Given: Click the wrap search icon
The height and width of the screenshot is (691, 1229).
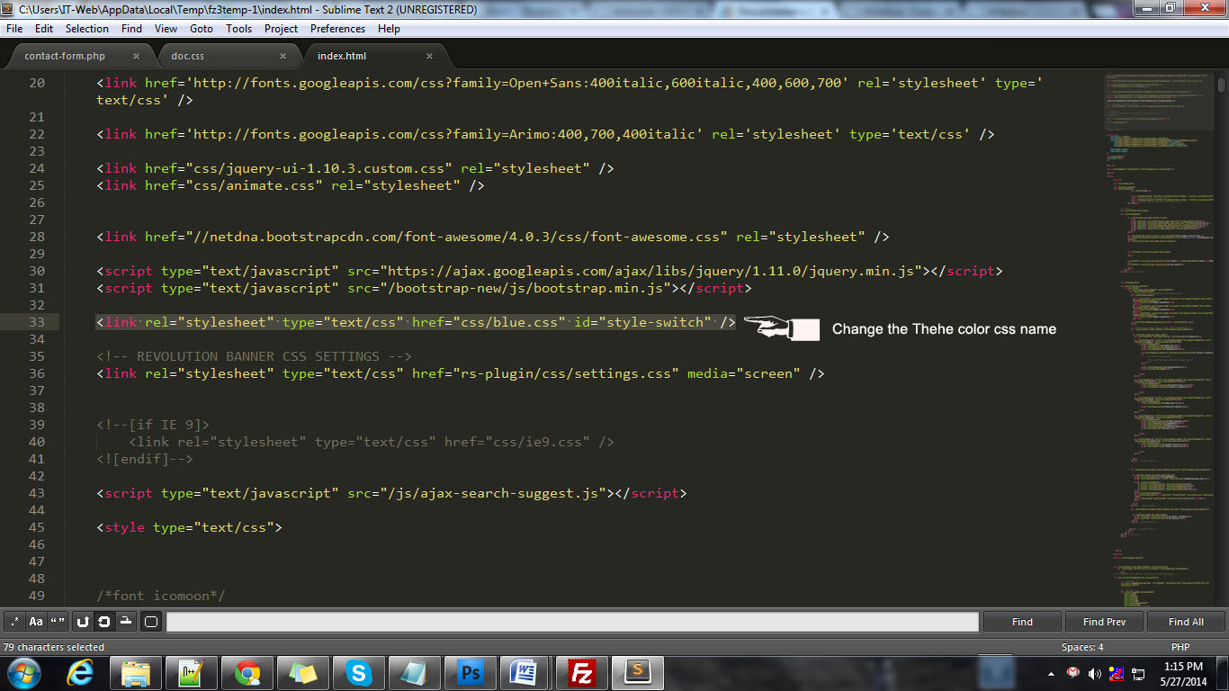Looking at the screenshot, I should (104, 622).
